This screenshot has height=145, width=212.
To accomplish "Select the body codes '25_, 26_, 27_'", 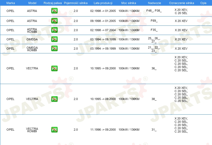I will (154, 40).
